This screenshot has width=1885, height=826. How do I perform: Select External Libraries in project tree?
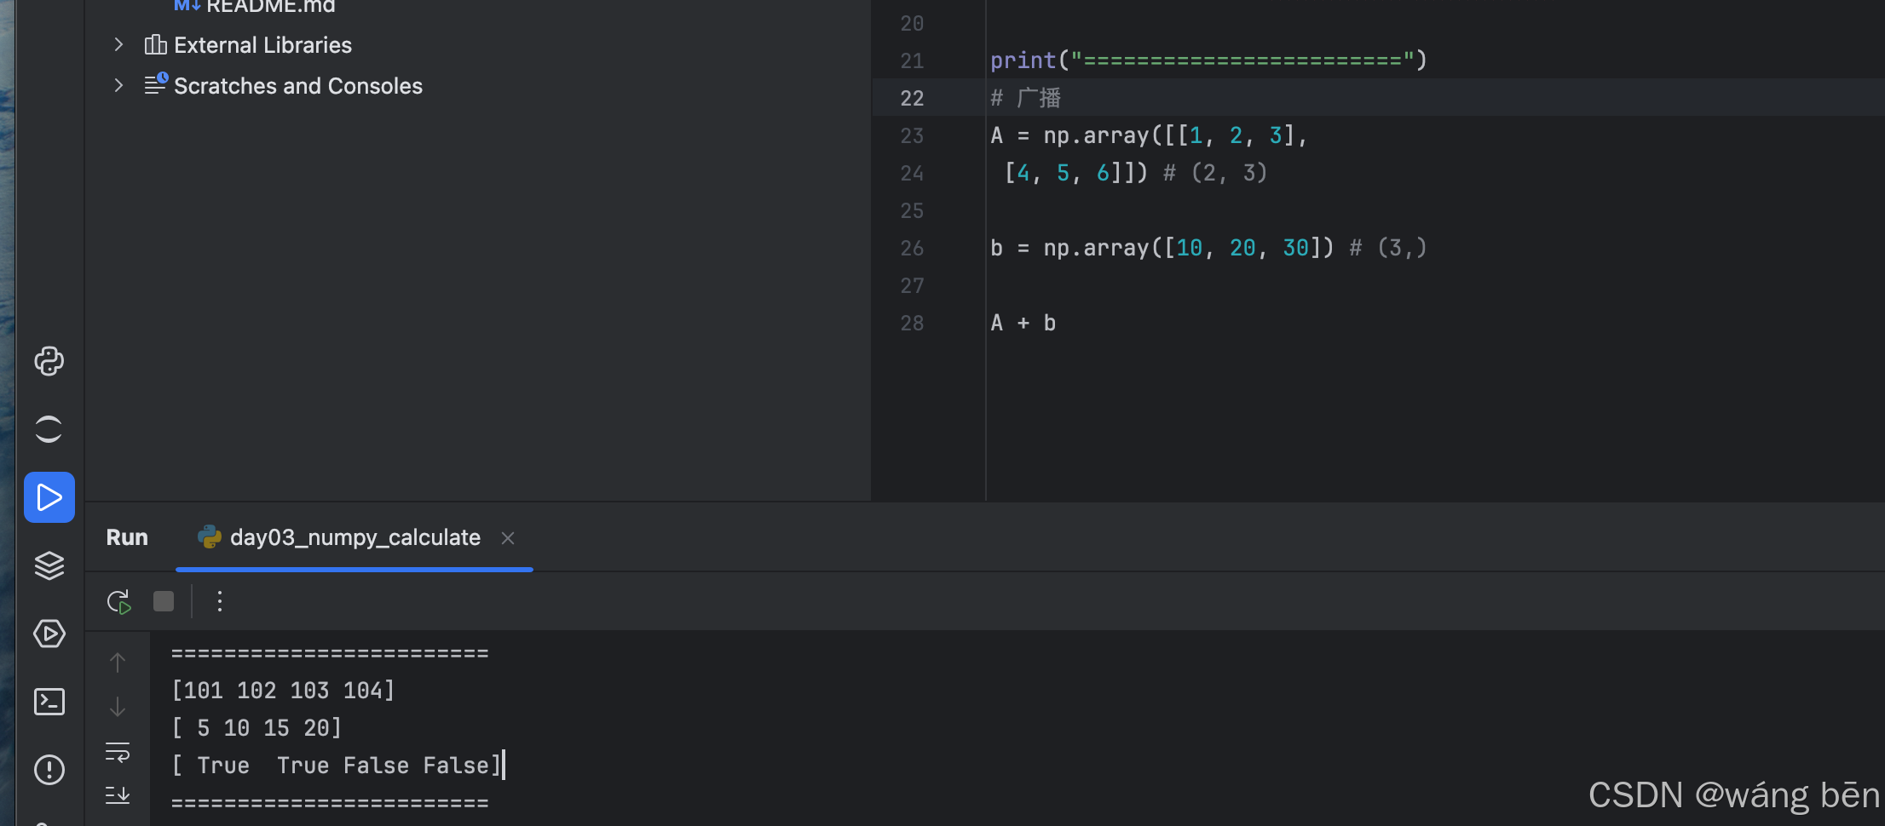(x=262, y=45)
